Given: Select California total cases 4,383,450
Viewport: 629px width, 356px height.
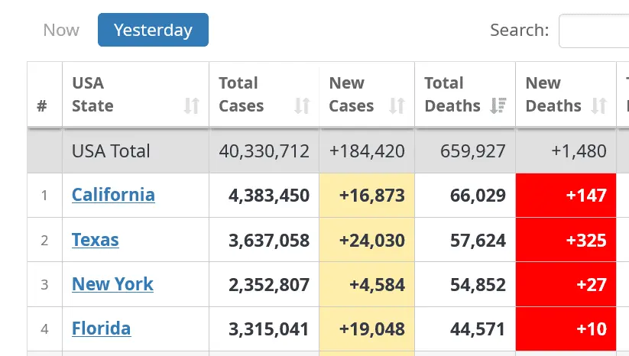Looking at the screenshot, I should 269,196.
